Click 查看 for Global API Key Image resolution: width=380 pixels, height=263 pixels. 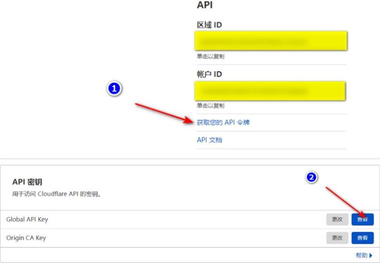point(362,219)
